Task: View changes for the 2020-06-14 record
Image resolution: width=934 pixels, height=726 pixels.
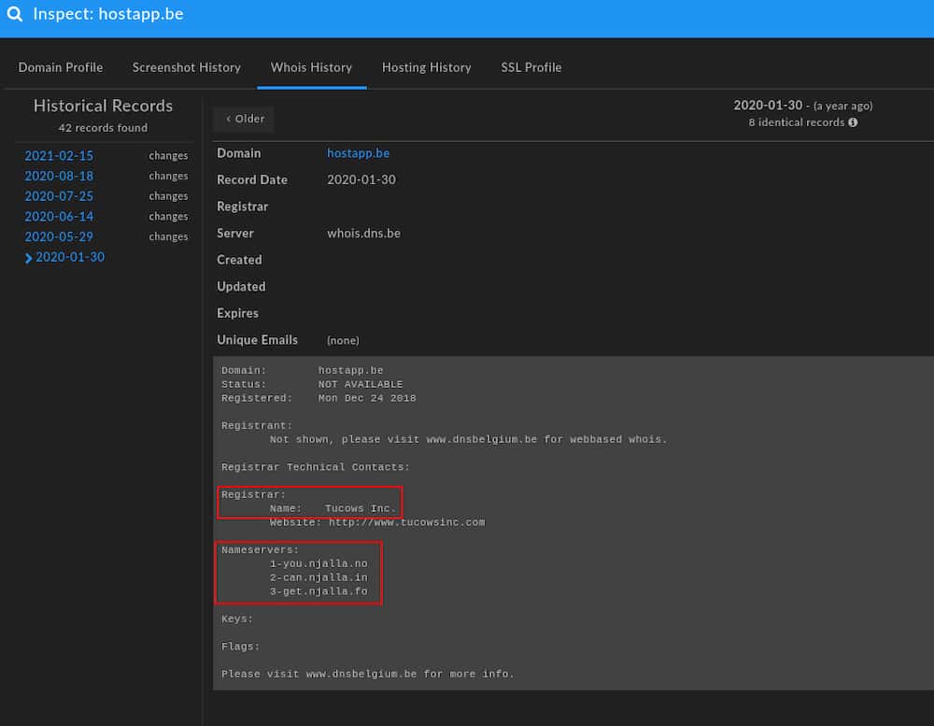Action: [x=168, y=217]
